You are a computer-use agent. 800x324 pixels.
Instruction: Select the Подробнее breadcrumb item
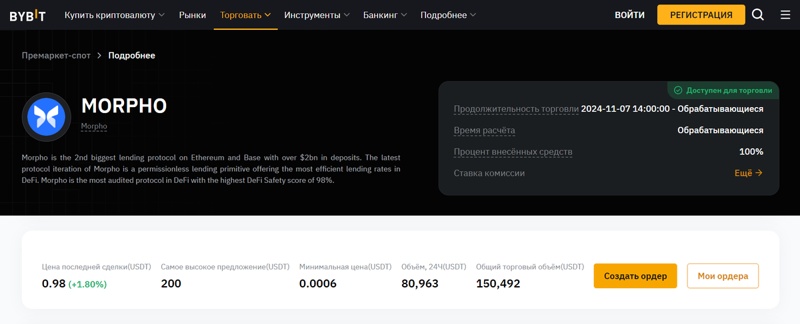[132, 55]
